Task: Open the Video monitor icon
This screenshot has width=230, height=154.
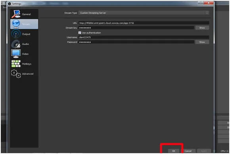Action: 16,54
